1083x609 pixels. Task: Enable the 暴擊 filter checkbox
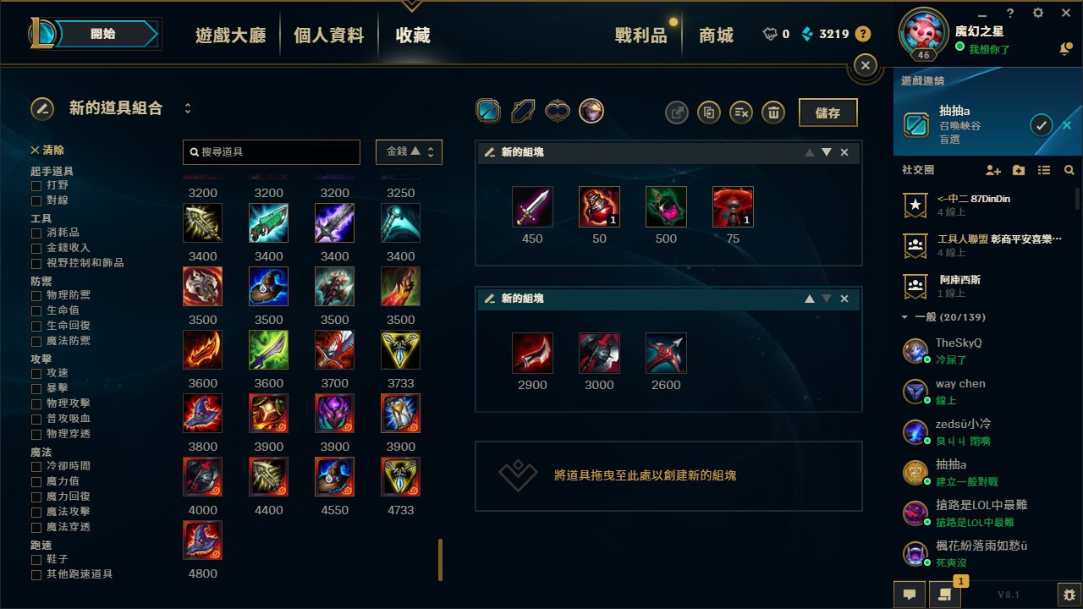(36, 388)
